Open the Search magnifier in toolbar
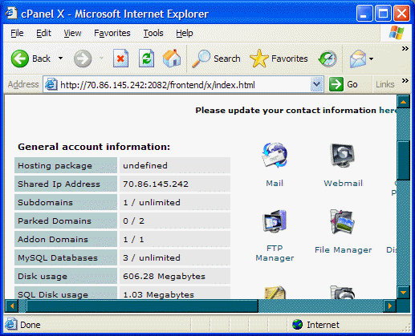 pos(201,59)
